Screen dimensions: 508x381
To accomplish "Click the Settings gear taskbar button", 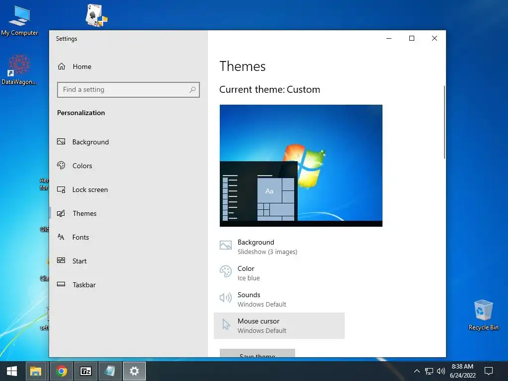I will 134,371.
